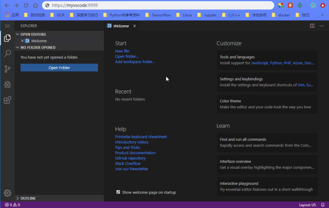329x208 pixels.
Task: Open the Interface overview card
Action: tap(267, 164)
